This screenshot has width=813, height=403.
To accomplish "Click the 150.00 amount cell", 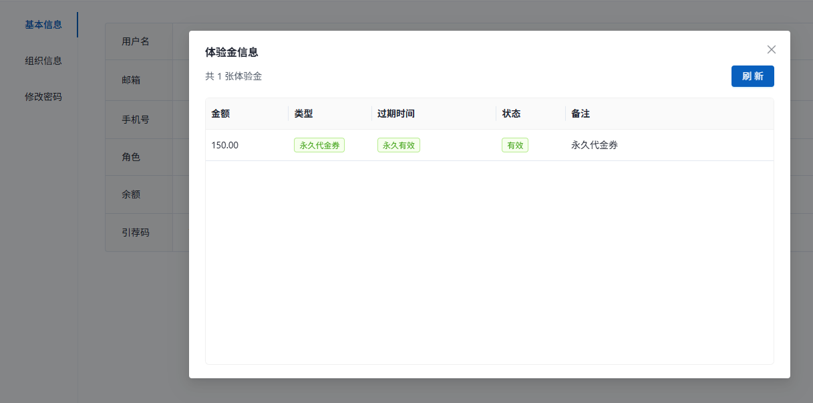I will point(225,145).
